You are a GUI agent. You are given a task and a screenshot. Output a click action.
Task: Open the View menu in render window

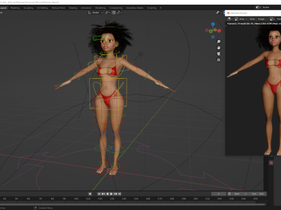(252, 19)
